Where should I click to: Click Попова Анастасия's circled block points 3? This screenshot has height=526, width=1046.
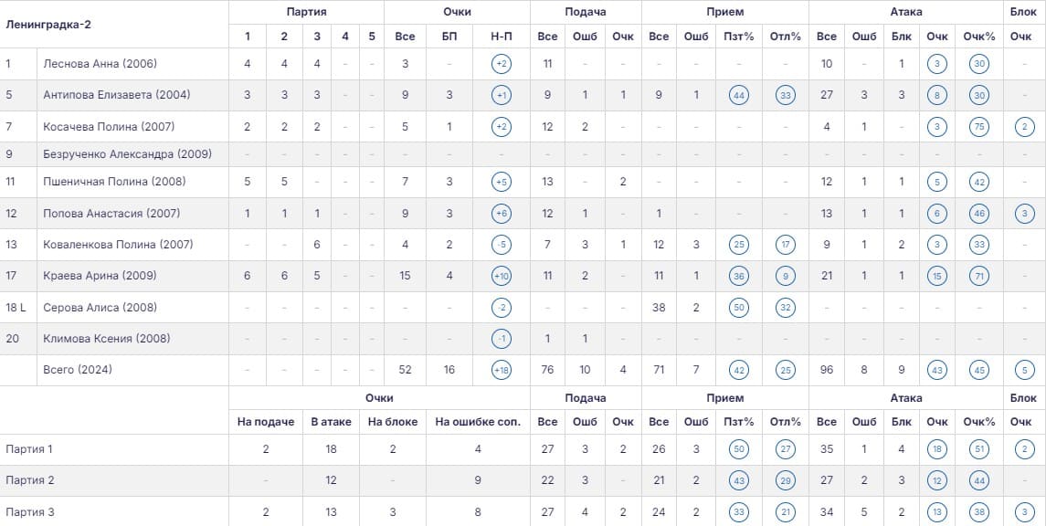click(1025, 214)
